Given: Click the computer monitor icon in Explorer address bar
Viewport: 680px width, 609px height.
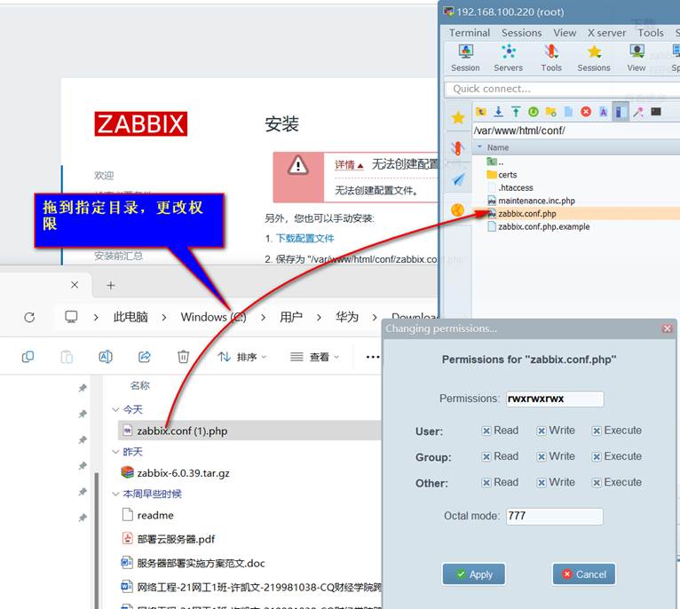Looking at the screenshot, I should tap(71, 317).
